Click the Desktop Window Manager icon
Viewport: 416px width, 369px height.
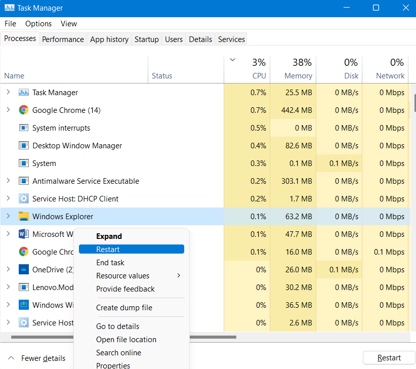pyautogui.click(x=23, y=146)
